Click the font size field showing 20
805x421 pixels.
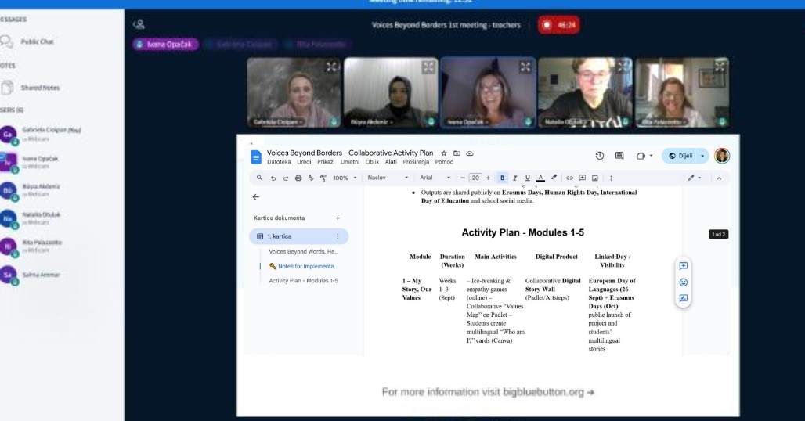tap(475, 178)
